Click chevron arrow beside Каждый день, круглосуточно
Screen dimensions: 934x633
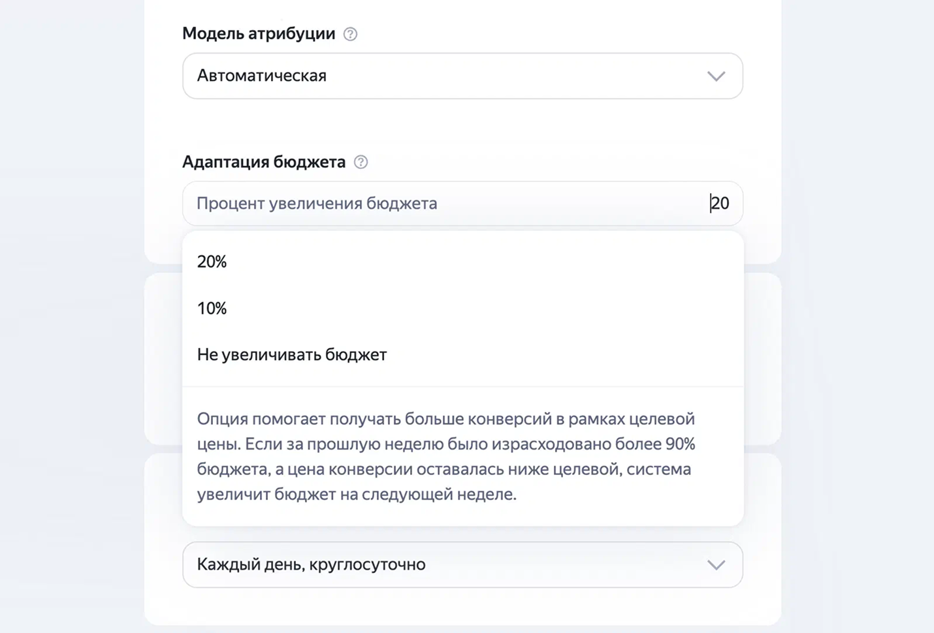pos(716,565)
